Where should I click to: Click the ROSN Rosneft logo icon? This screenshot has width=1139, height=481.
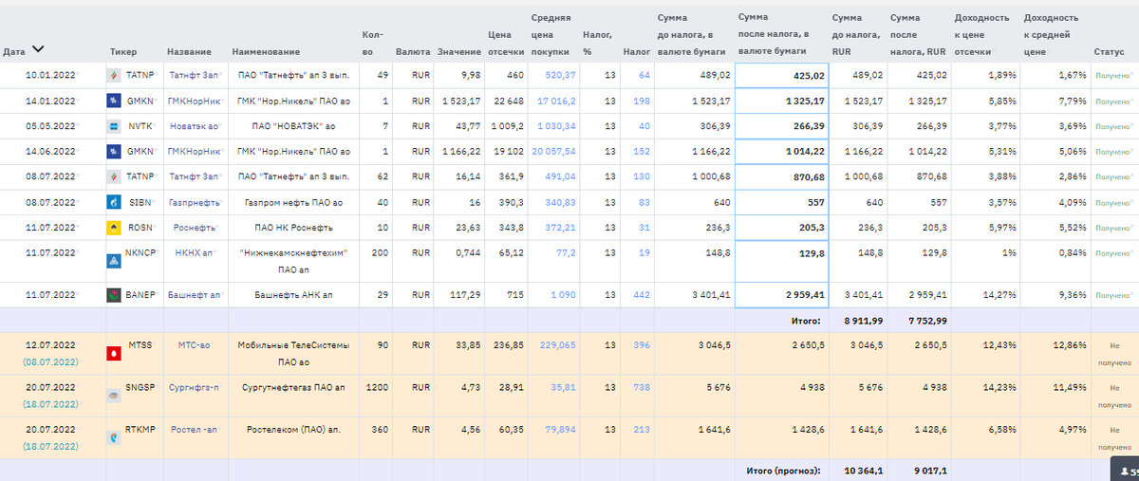113,228
